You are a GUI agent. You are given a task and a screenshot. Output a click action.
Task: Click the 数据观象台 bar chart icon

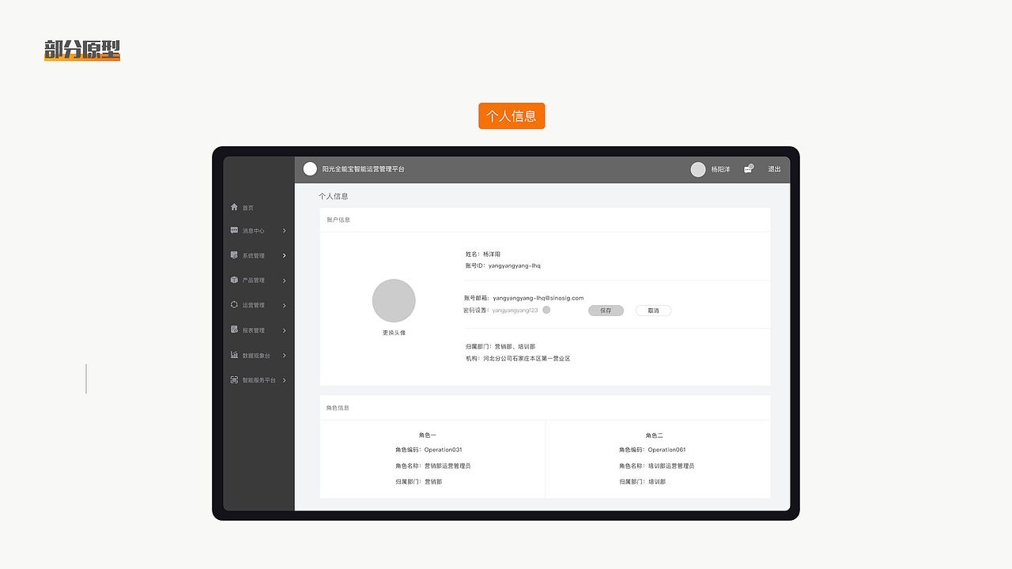234,355
